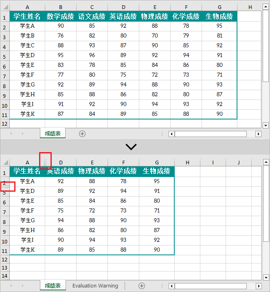
Task: Select row 13 header in bottom sheet
Action: pyautogui.click(x=4, y=268)
